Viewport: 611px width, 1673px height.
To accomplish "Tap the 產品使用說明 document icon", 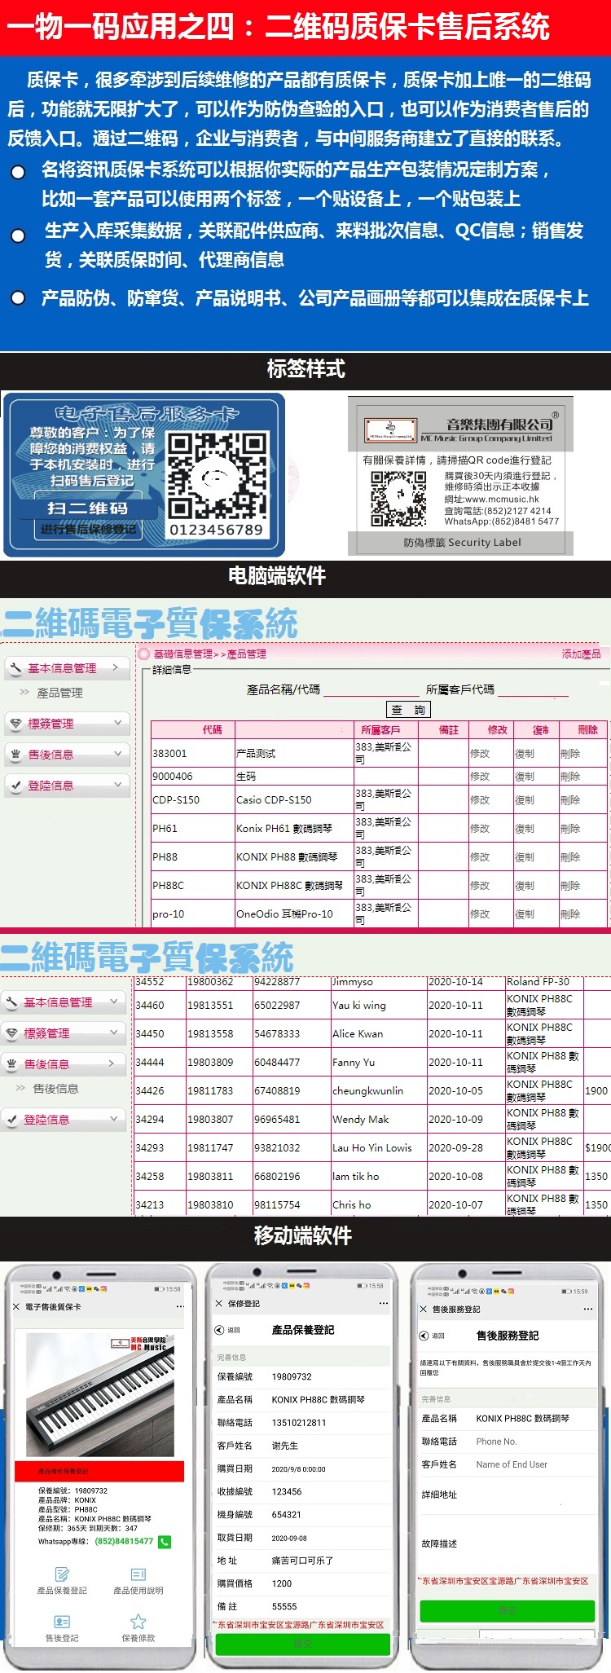I will click(138, 1574).
